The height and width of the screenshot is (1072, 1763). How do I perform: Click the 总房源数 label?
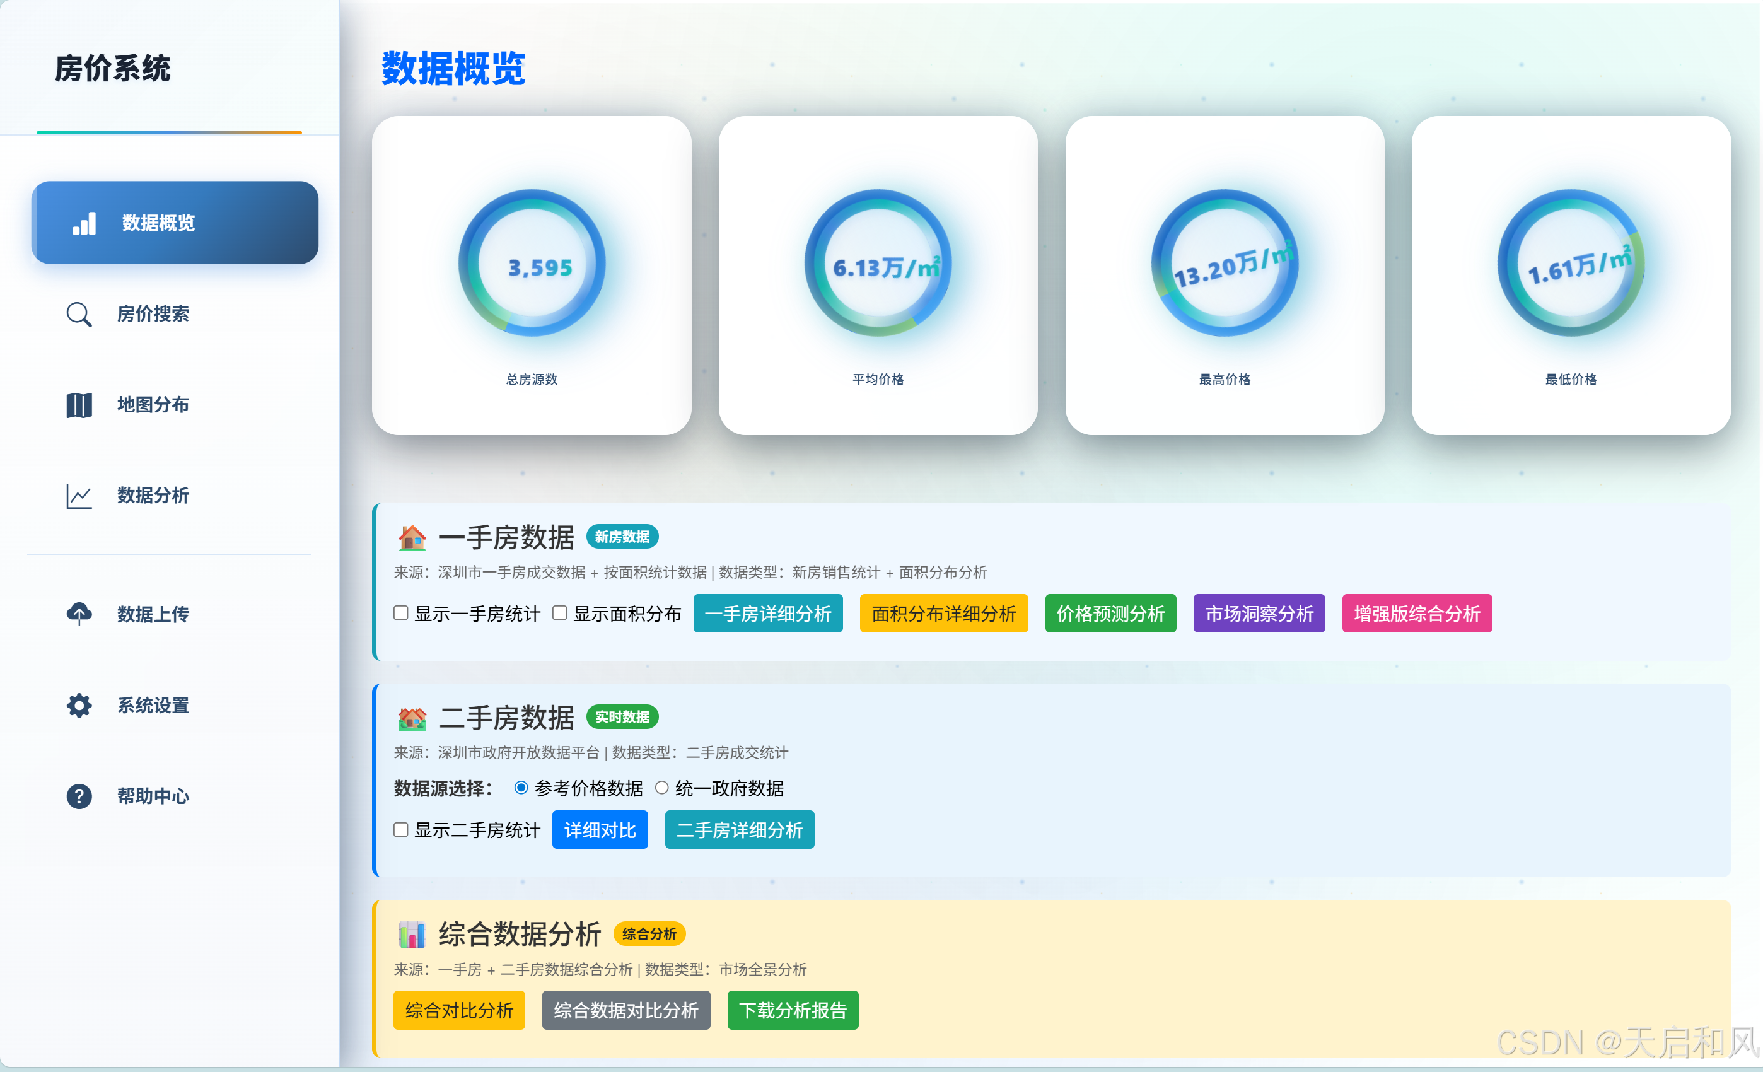point(532,379)
